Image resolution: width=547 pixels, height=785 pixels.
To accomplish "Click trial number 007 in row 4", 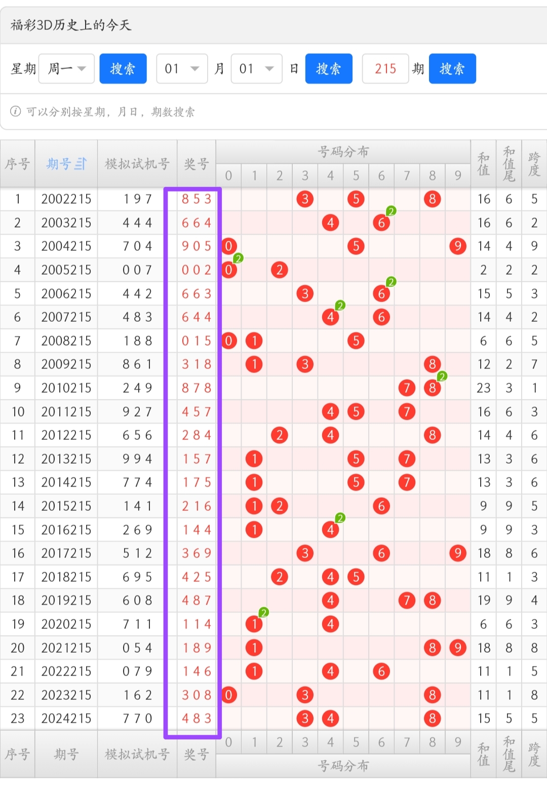I will click(137, 270).
